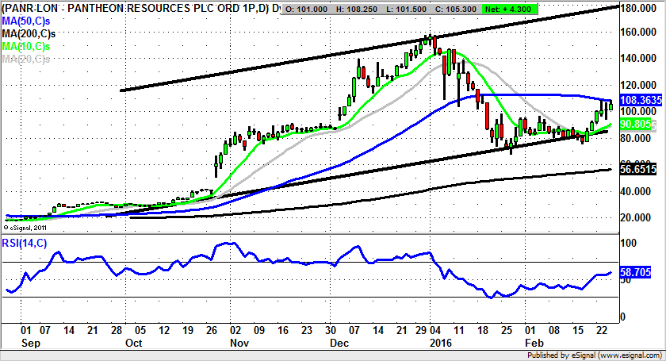The height and width of the screenshot is (361, 666).
Task: Select the black 56.6515 price tag
Action: click(x=638, y=169)
